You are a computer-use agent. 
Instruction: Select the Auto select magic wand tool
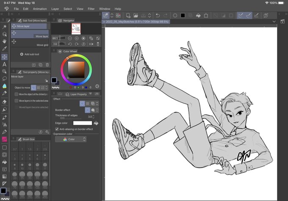click(x=4, y=27)
